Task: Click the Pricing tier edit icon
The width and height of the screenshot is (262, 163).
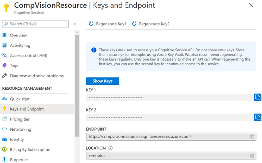Action: click(x=4, y=119)
